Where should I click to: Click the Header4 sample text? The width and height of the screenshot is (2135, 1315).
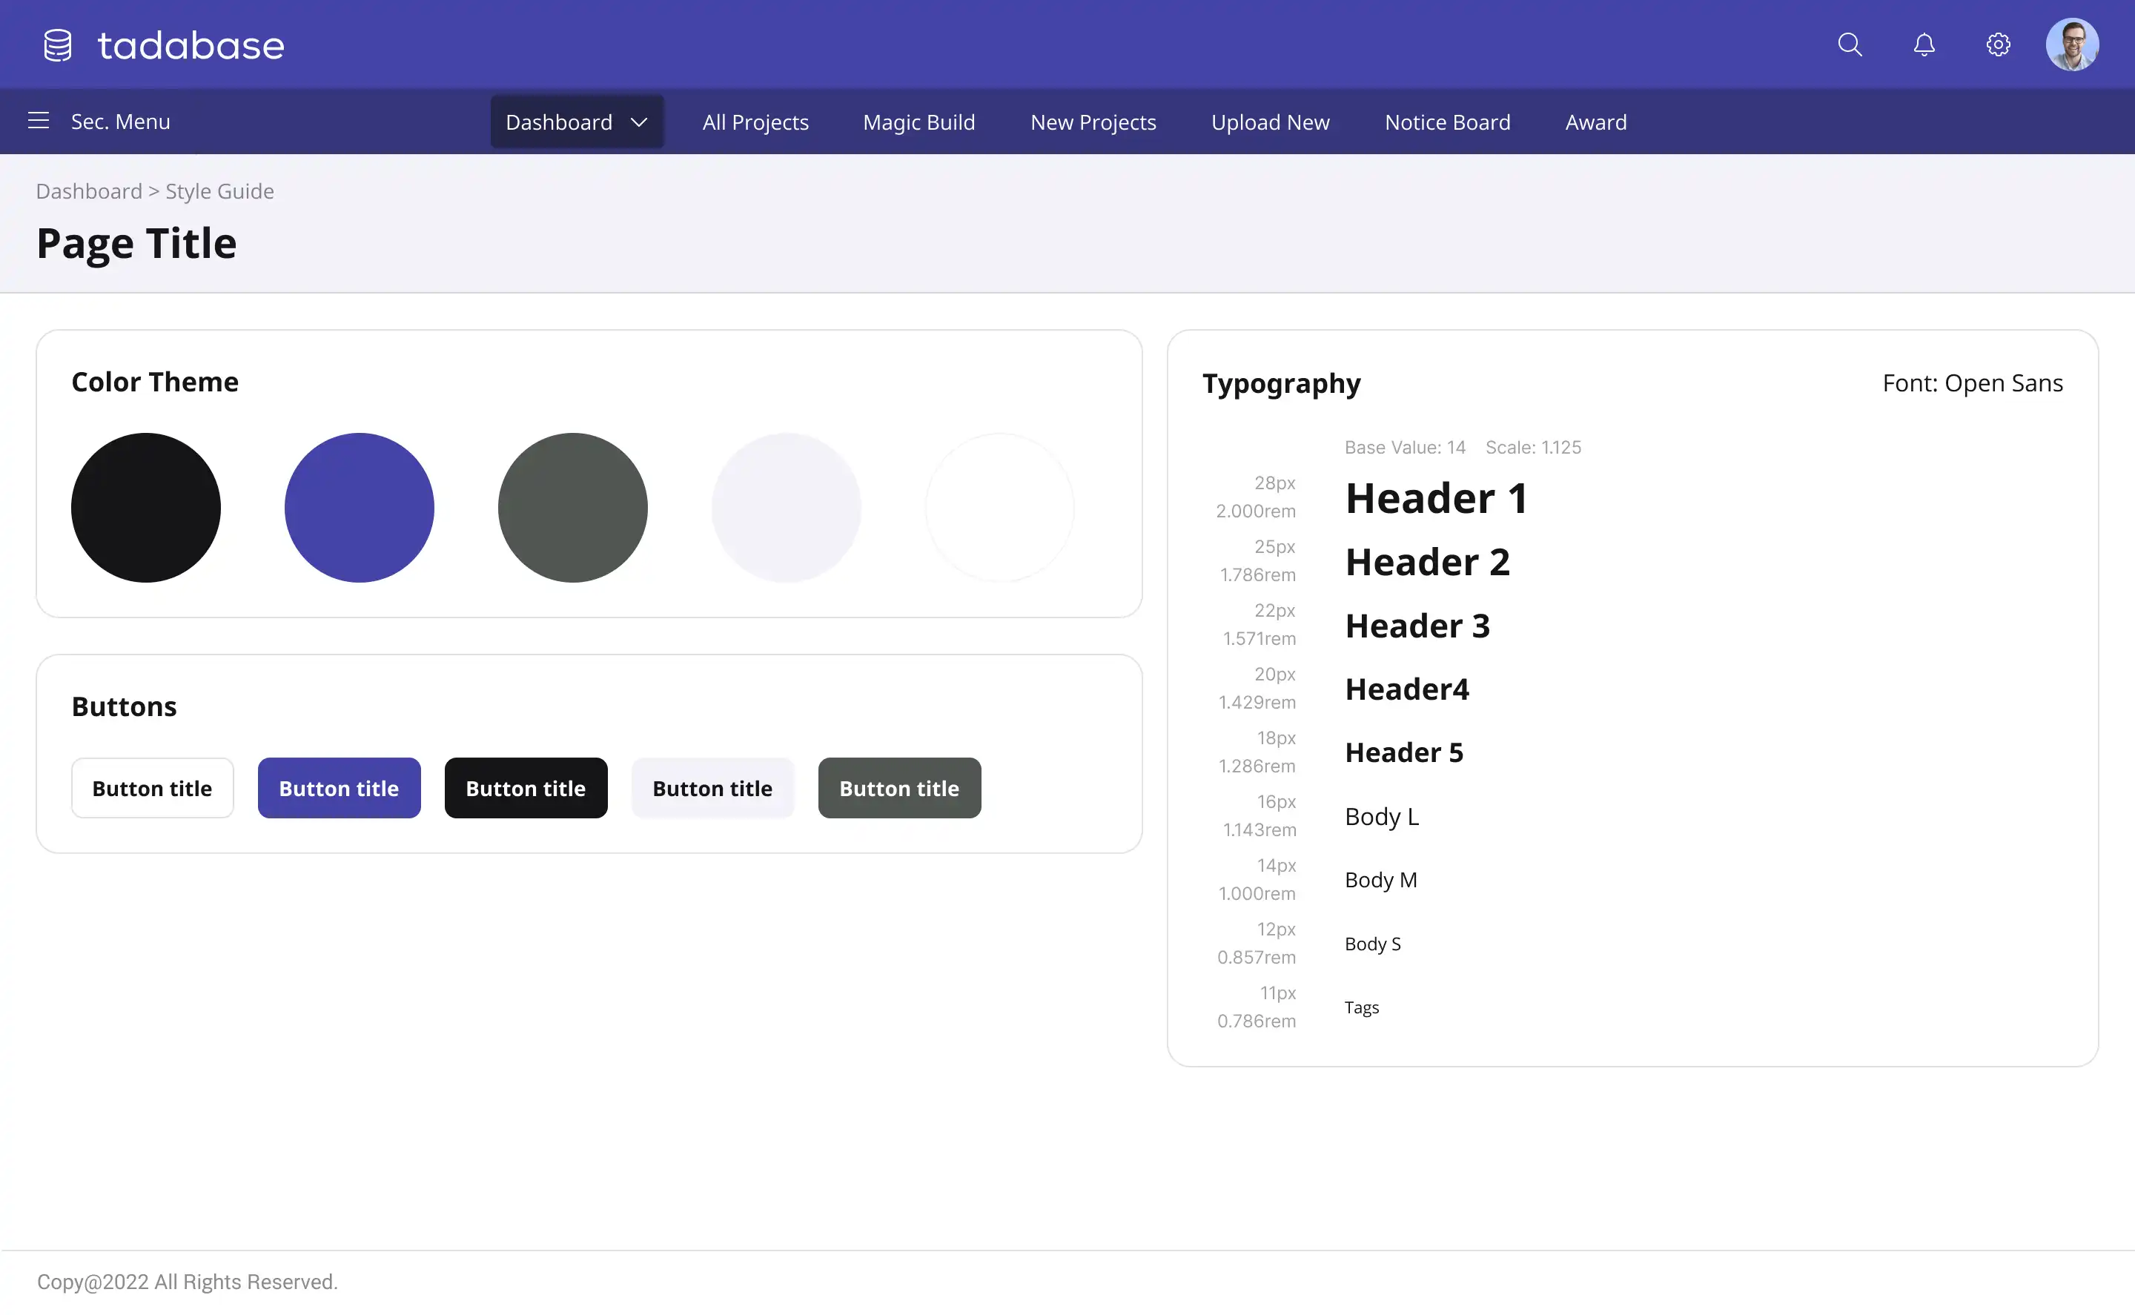[x=1407, y=689]
